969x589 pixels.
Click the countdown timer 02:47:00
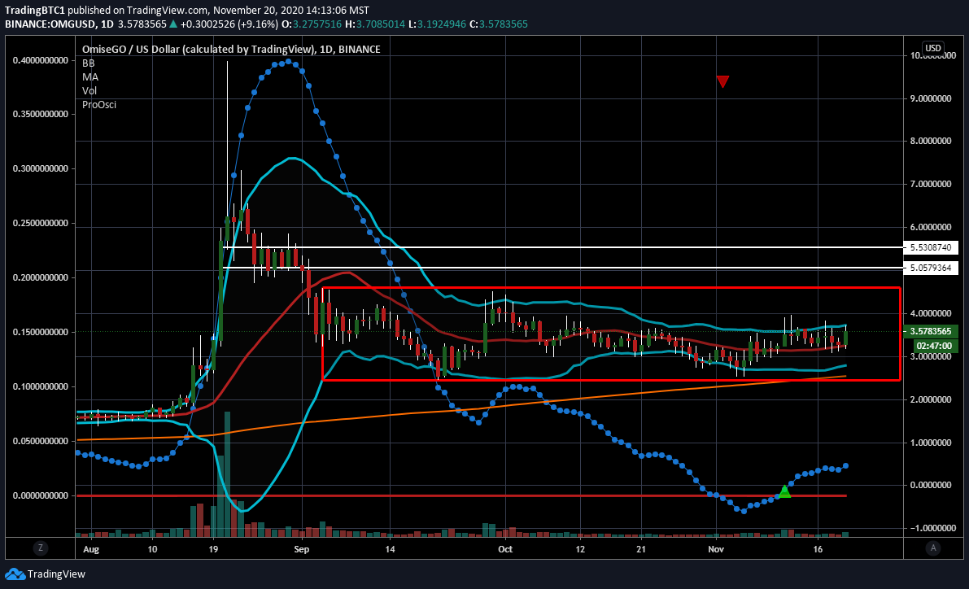[934, 346]
